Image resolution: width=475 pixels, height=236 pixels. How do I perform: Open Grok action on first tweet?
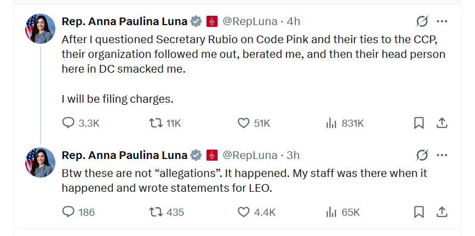click(x=422, y=21)
